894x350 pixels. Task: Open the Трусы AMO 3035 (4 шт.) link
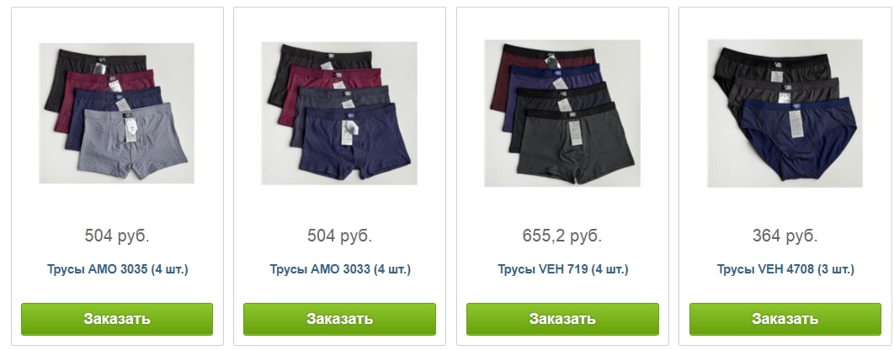tap(118, 269)
